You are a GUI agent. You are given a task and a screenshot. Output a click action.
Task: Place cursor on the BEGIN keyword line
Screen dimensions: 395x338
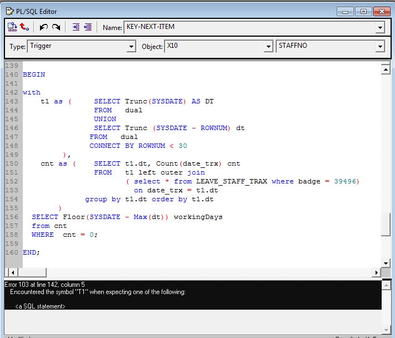34,74
